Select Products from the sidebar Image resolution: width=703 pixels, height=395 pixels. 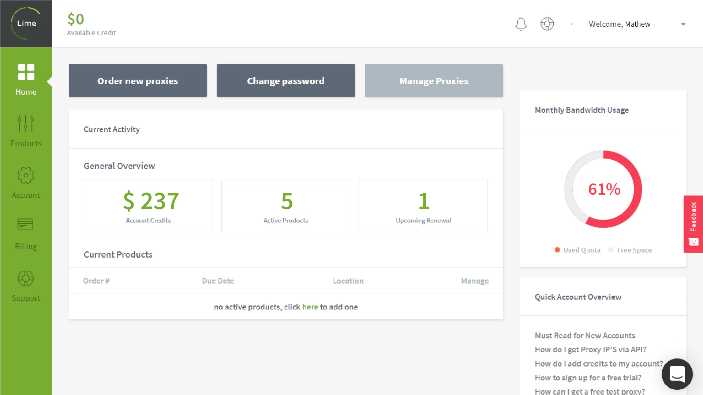click(26, 130)
